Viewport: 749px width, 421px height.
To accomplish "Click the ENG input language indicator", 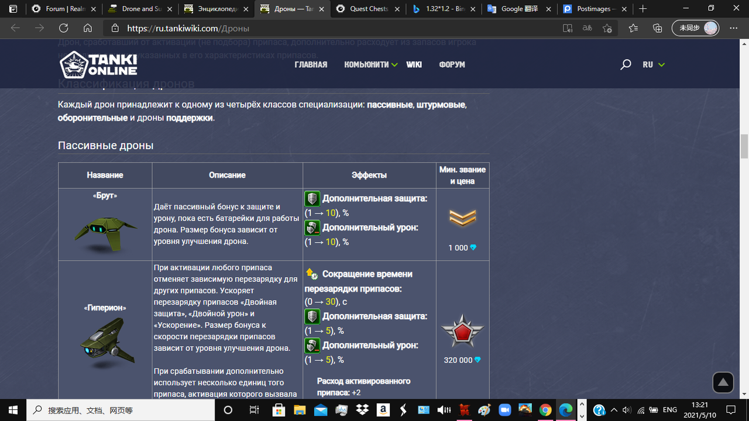I will 670,410.
